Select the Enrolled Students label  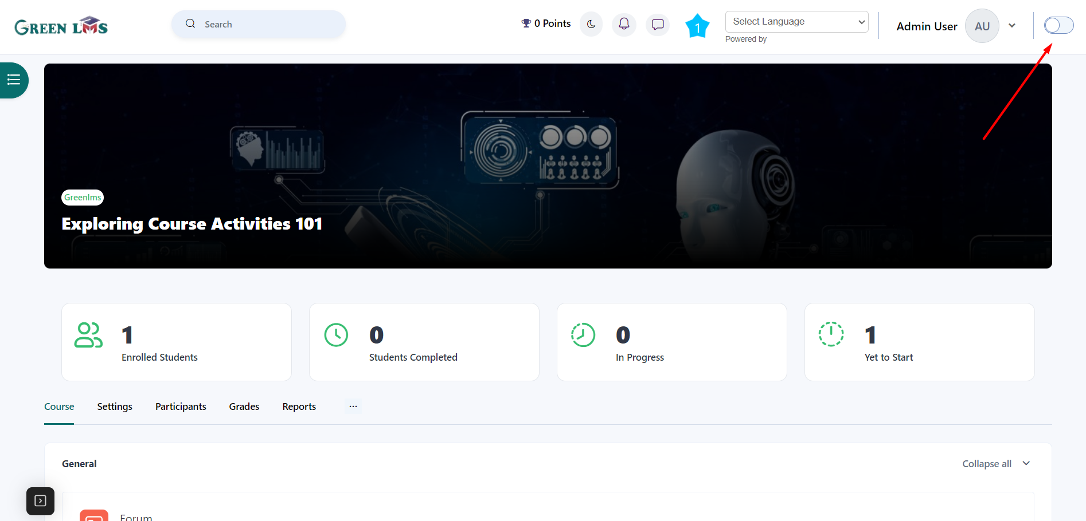(159, 357)
